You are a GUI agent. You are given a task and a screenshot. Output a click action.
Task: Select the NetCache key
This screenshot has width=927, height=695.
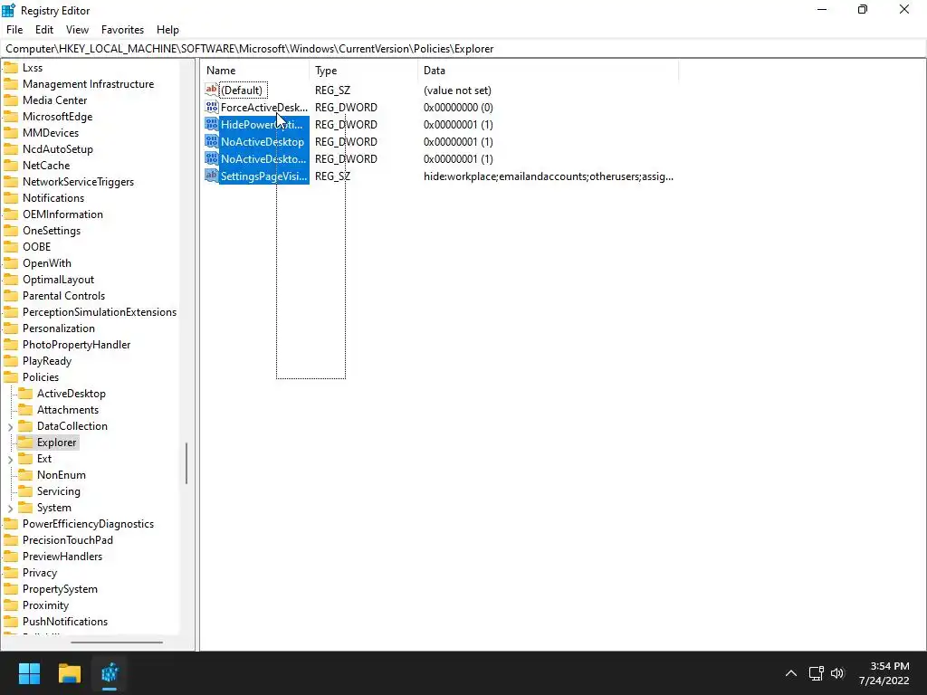46,166
